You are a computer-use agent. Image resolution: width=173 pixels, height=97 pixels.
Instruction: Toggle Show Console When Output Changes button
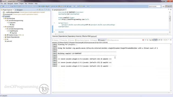point(156,40)
